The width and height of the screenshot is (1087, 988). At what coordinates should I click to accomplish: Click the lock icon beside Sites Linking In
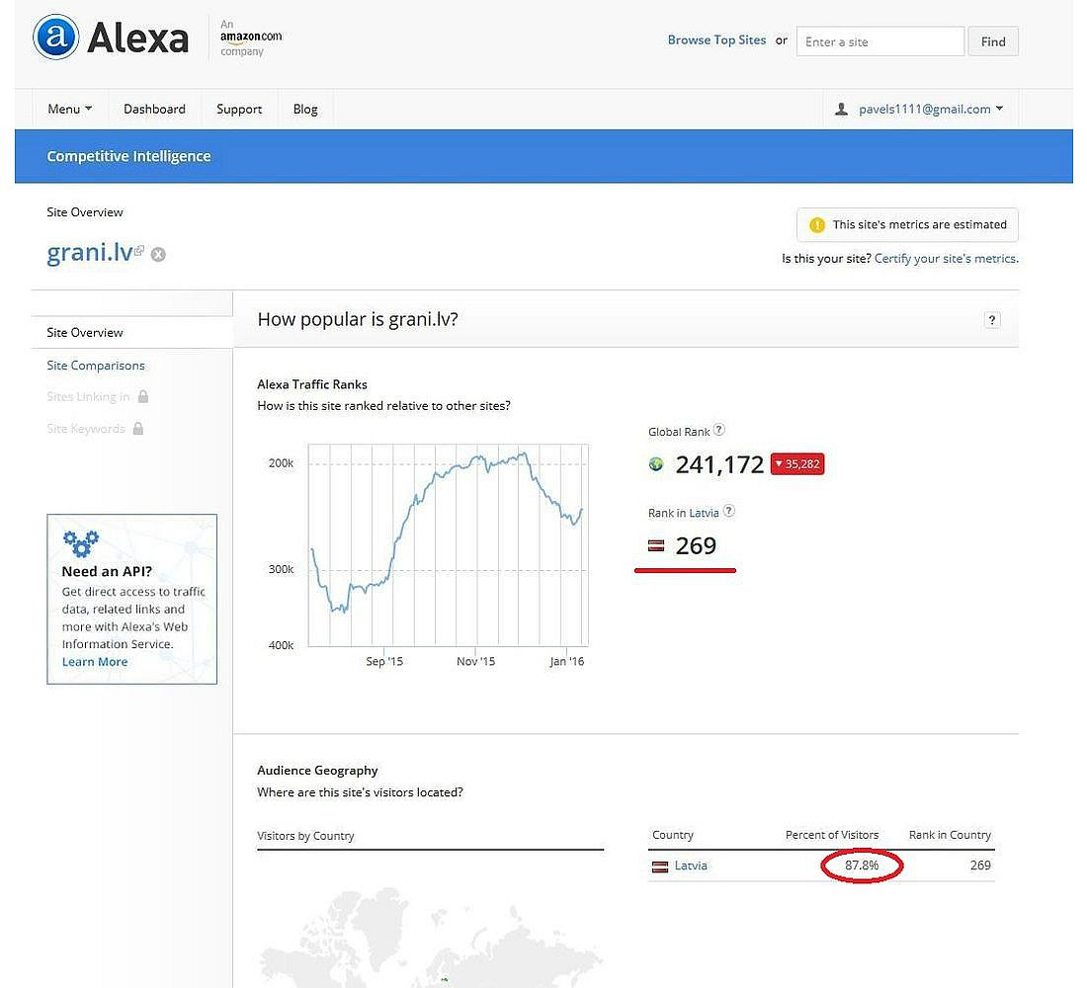[x=143, y=396]
